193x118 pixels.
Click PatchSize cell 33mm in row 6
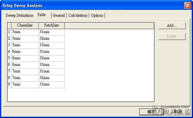coord(52,65)
